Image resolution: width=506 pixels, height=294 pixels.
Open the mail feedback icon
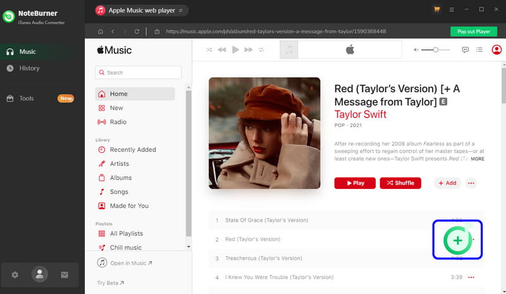65,274
